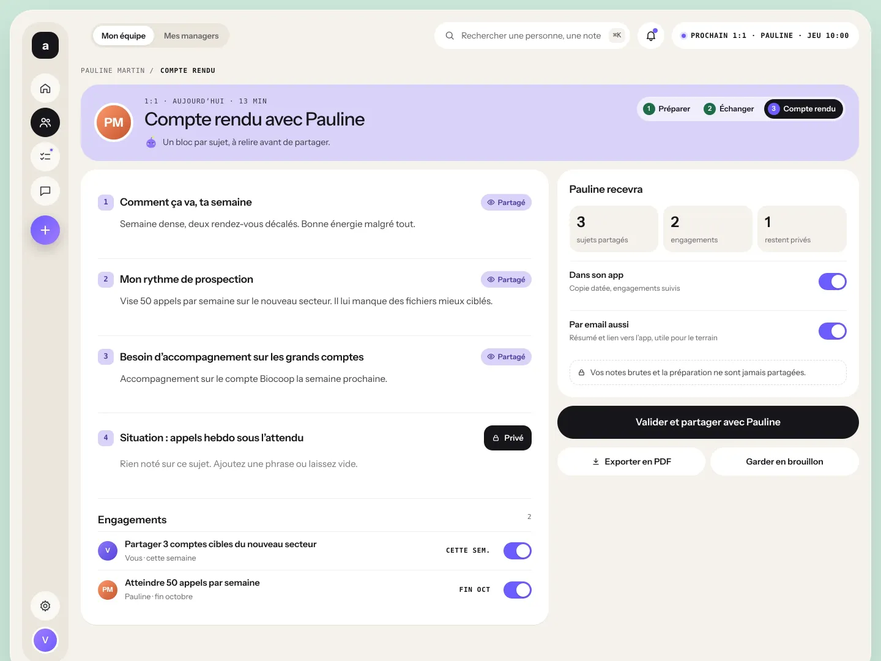Edit the empty note 'Rien noté sur ce sujet'

[x=239, y=464]
